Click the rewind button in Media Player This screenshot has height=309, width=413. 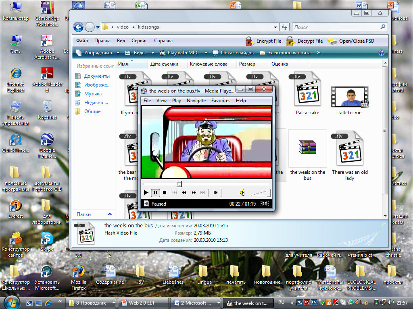184,193
